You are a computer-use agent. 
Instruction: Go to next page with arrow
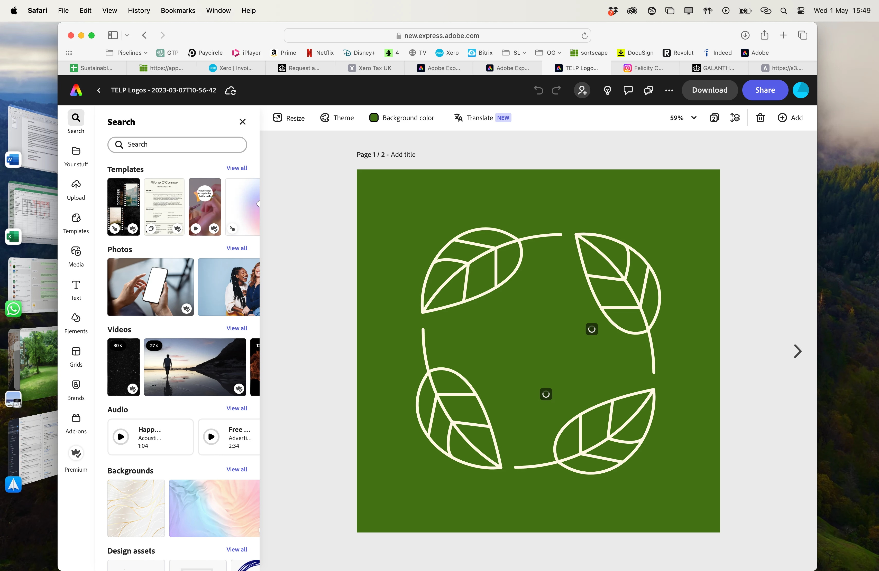pos(797,351)
